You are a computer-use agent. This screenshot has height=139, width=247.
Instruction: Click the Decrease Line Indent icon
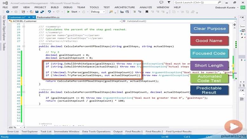pos(122,12)
